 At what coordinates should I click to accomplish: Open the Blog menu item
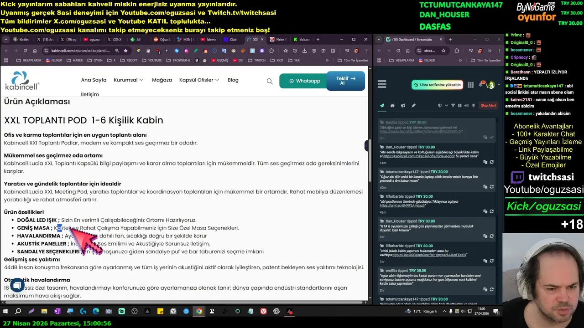pos(233,80)
